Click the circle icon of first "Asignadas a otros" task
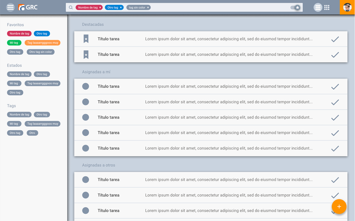The height and width of the screenshot is (221, 355). click(85, 180)
